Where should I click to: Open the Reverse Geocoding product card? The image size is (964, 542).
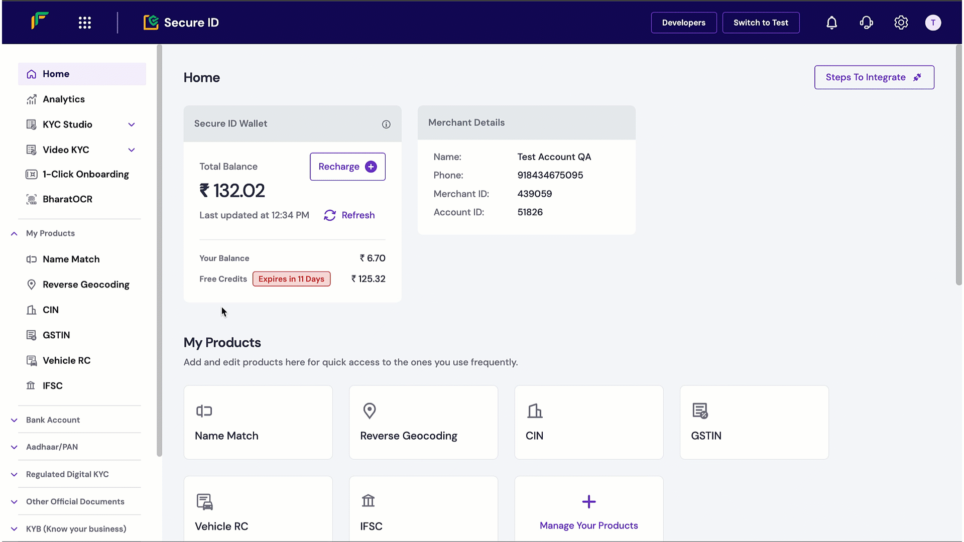[x=423, y=422]
